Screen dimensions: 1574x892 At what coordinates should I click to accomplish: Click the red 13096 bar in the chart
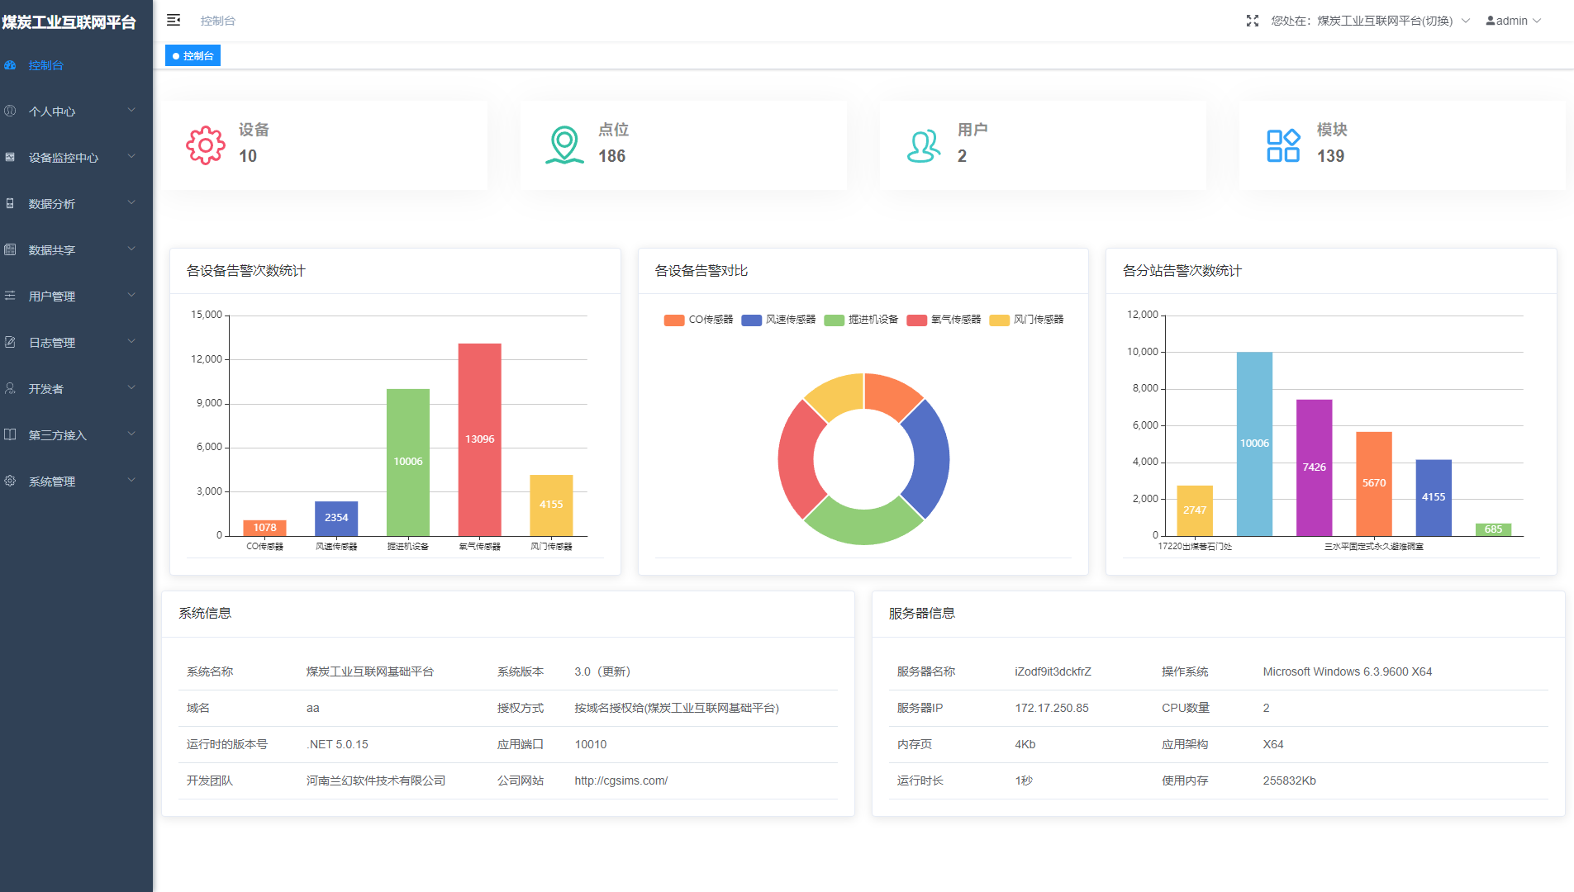(x=479, y=438)
